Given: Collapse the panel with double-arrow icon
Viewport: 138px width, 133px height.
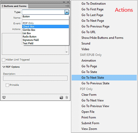Looking at the screenshot, I should tap(64, 2).
